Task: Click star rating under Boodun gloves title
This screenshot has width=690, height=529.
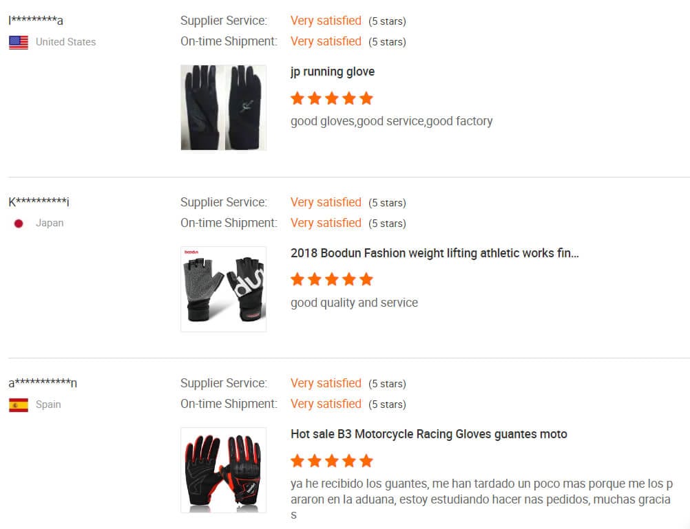Action: click(x=332, y=279)
